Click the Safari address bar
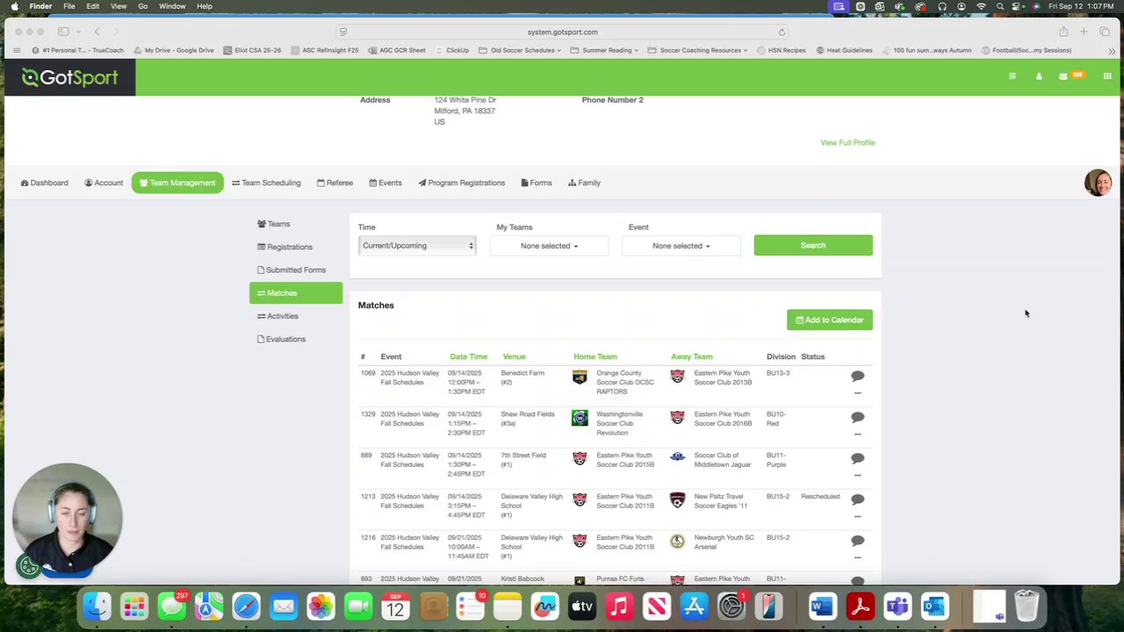The image size is (1124, 632). 562,32
